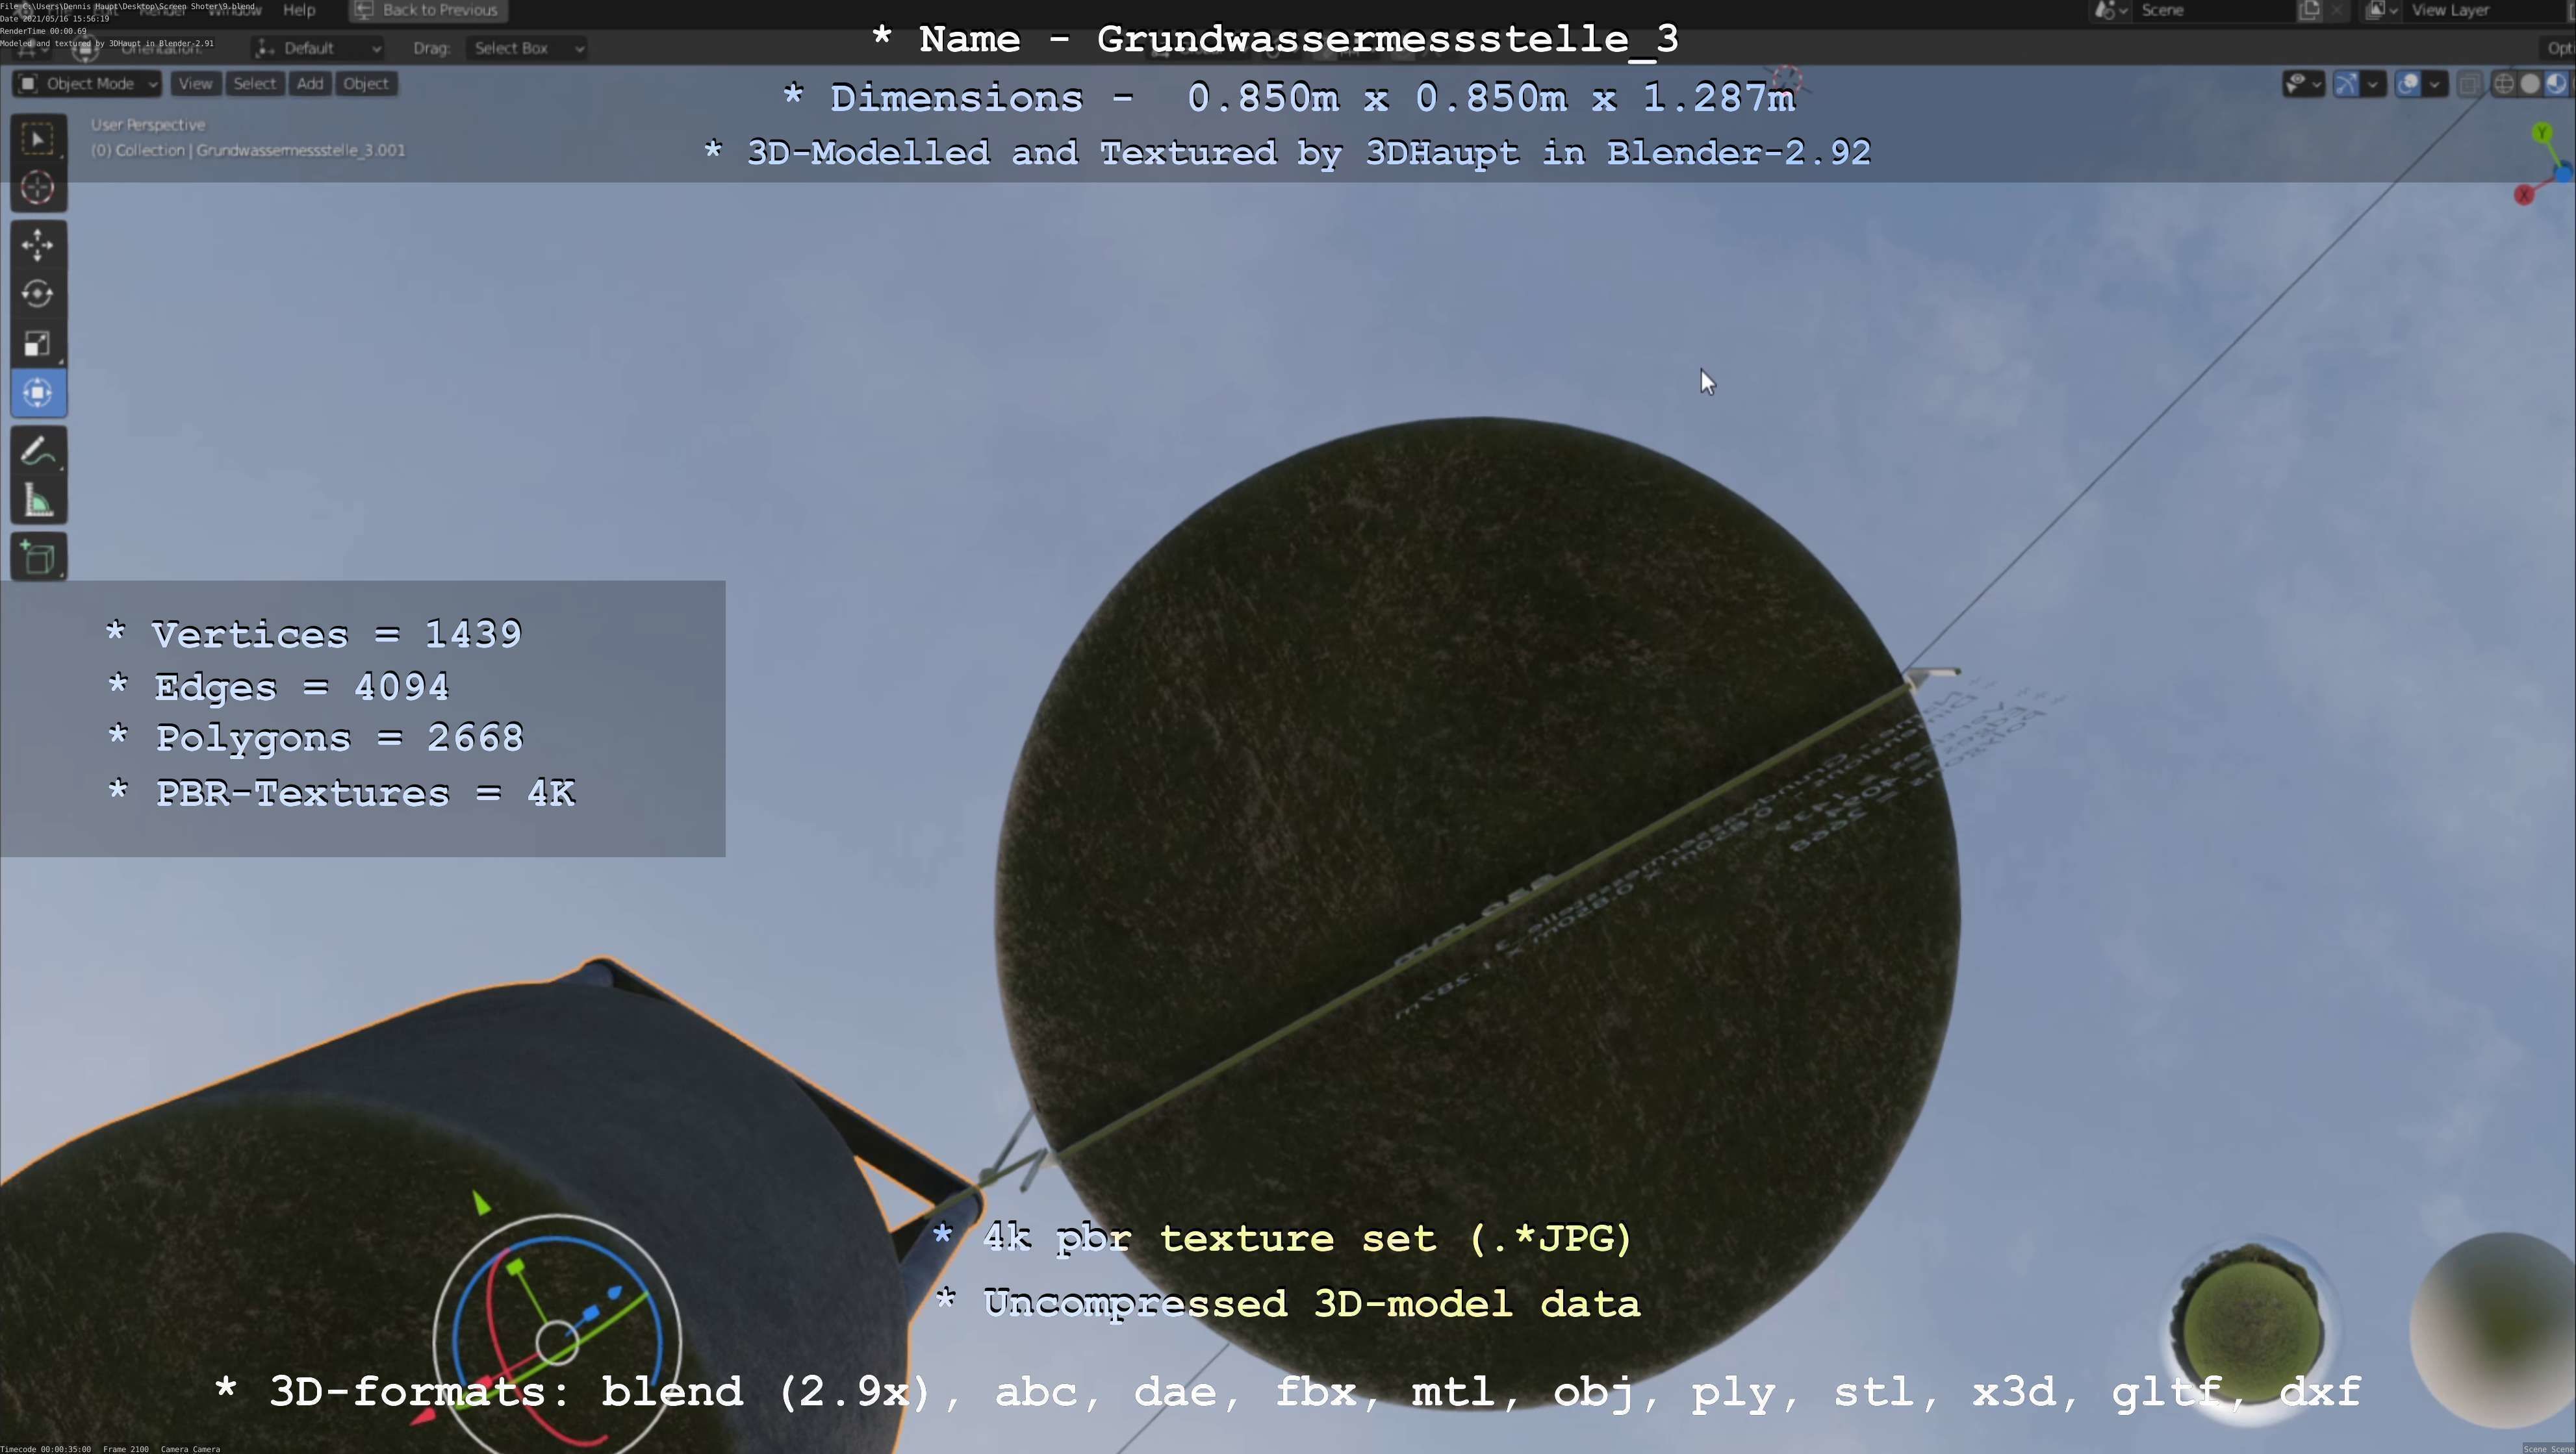
Task: Toggle Show Overlays button
Action: 2408,84
